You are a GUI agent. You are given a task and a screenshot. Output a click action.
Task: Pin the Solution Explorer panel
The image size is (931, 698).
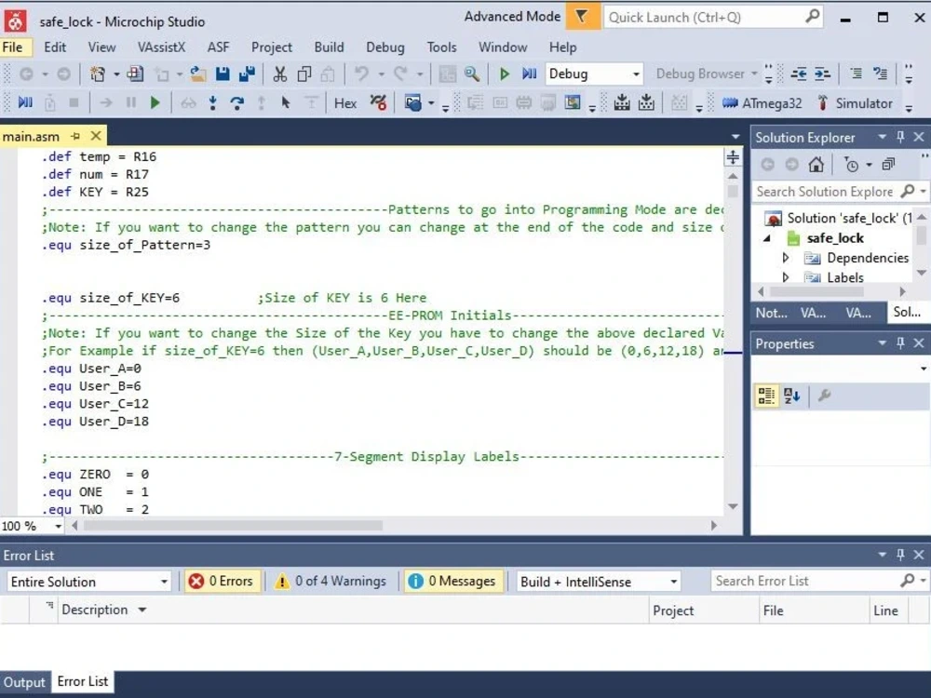pyautogui.click(x=899, y=137)
